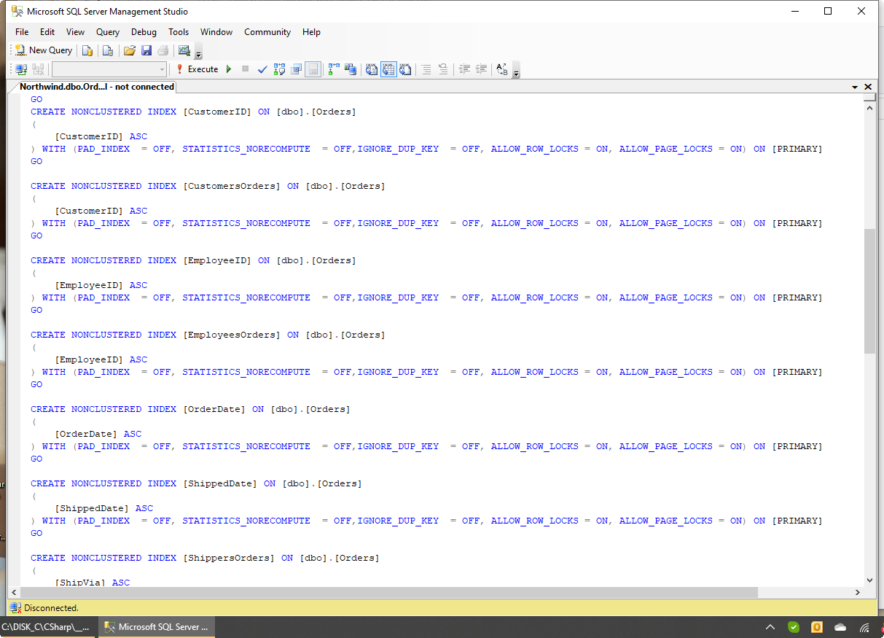Open the active files dropdown arrow
This screenshot has height=638, width=884.
[855, 87]
